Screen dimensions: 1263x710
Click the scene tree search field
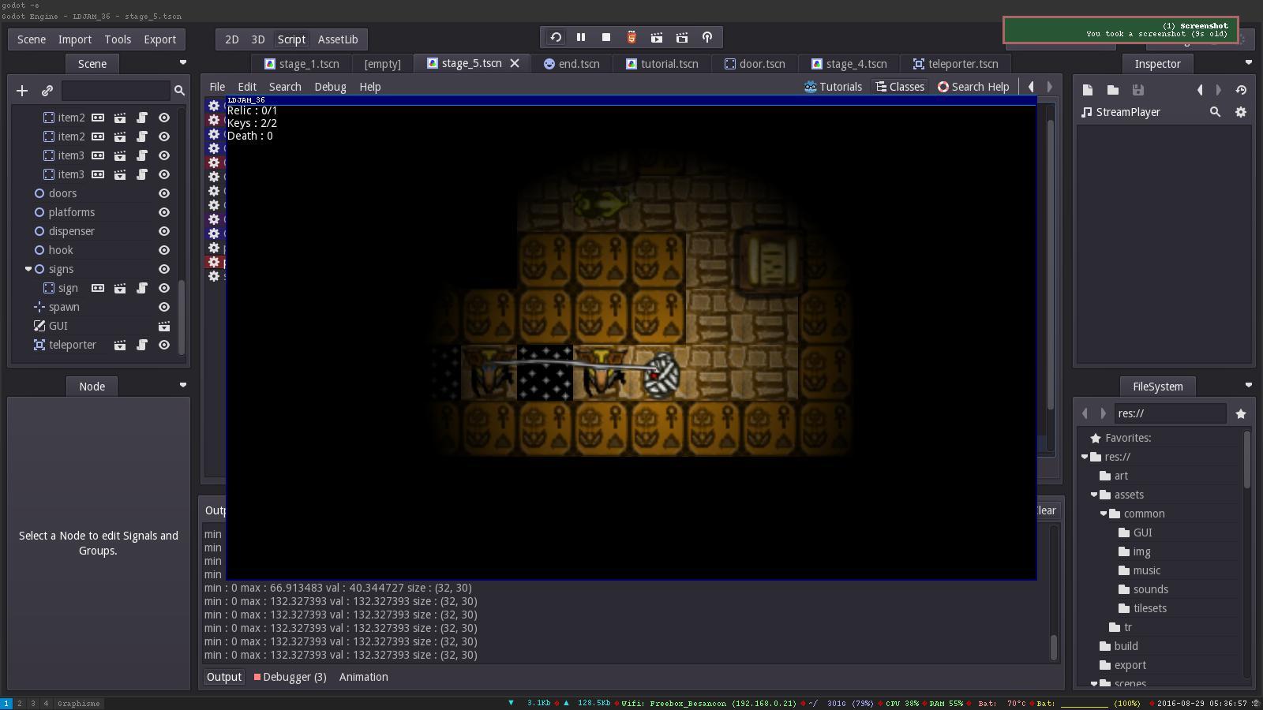tap(115, 91)
